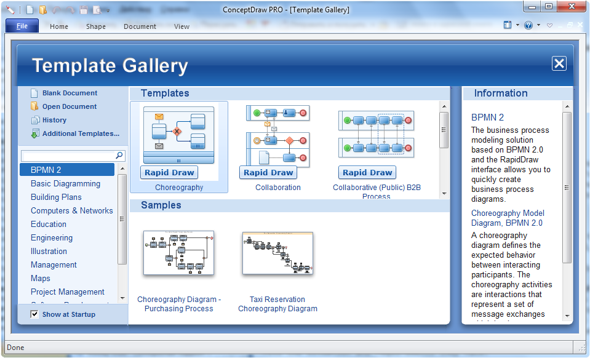This screenshot has height=358, width=590.
Task: Select the Building Plans category
Action: pyautogui.click(x=56, y=197)
